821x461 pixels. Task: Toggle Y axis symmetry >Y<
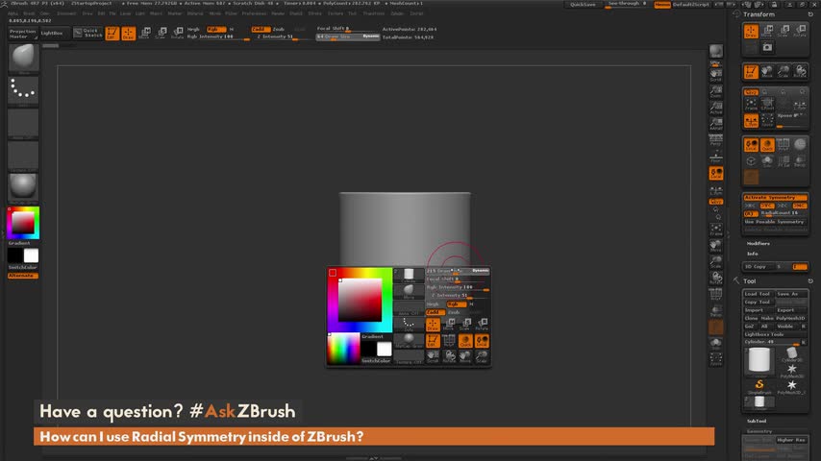click(x=767, y=206)
